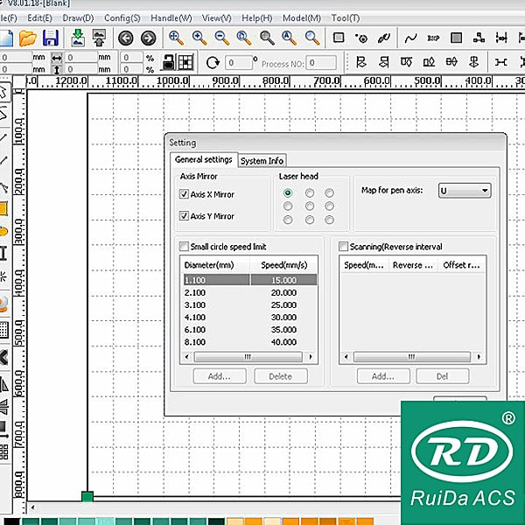Switch to the System Info tab
The height and width of the screenshot is (525, 525).
262,161
